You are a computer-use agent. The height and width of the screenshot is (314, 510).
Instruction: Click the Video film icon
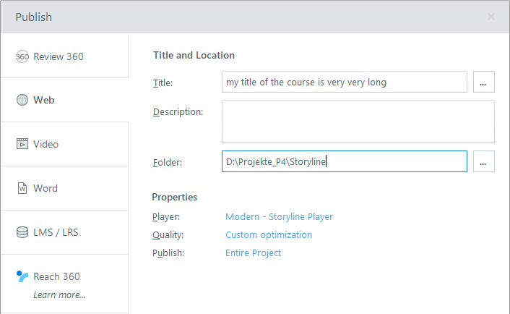[x=22, y=144]
